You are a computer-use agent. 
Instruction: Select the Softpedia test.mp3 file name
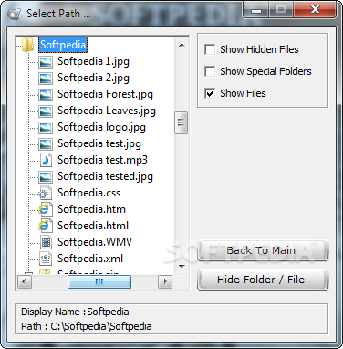[x=102, y=160]
